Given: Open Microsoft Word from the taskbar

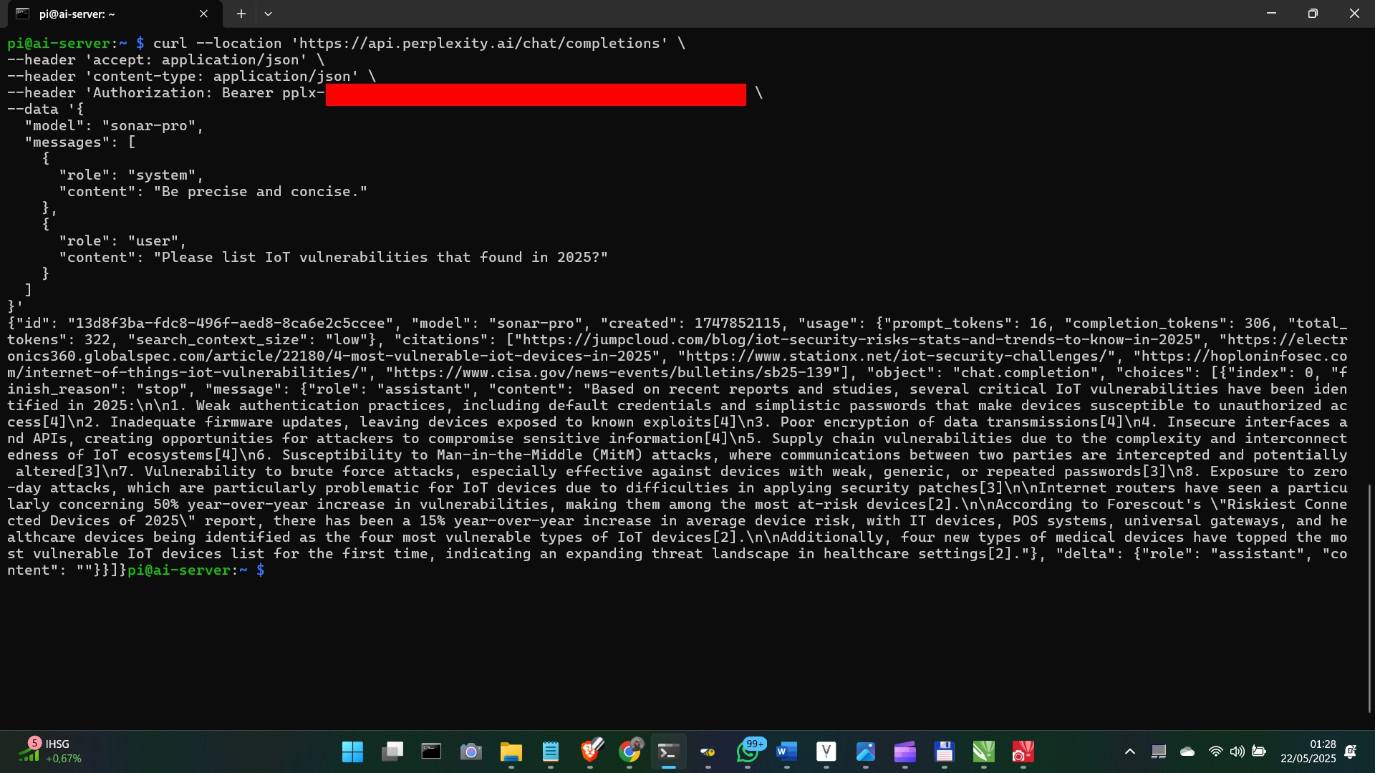Looking at the screenshot, I should tap(786, 752).
